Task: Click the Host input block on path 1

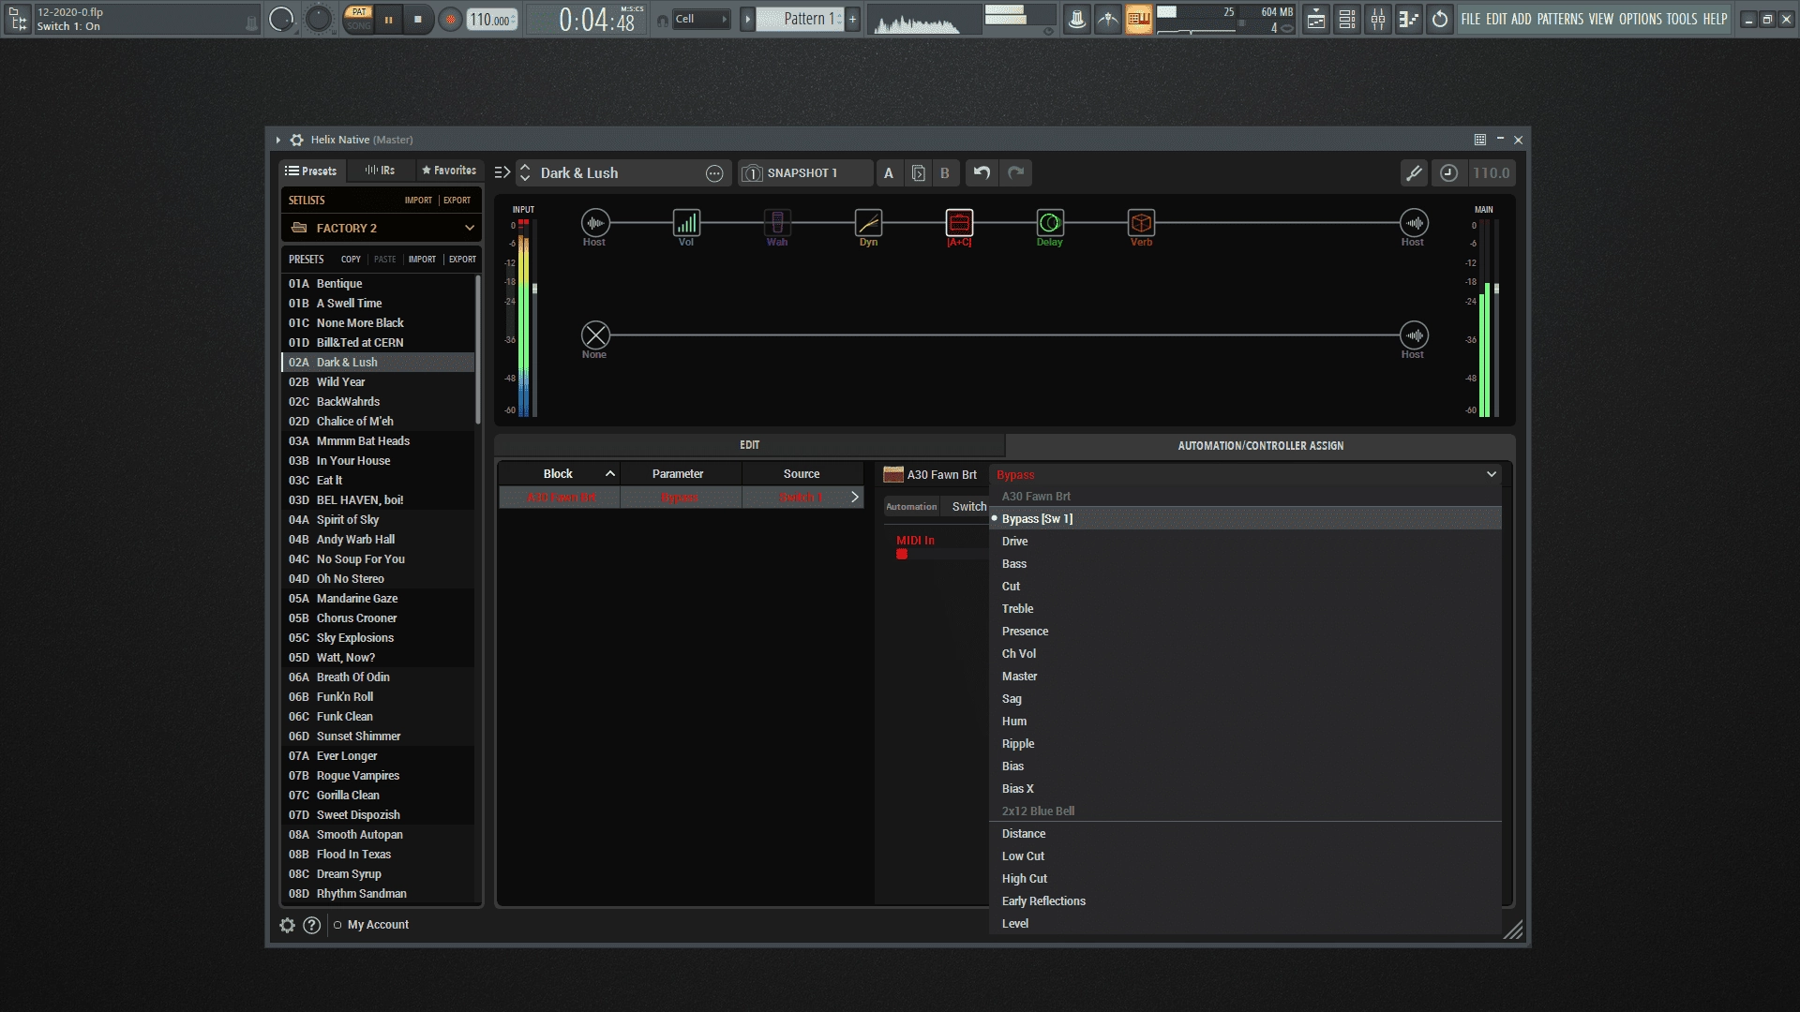Action: tap(595, 223)
